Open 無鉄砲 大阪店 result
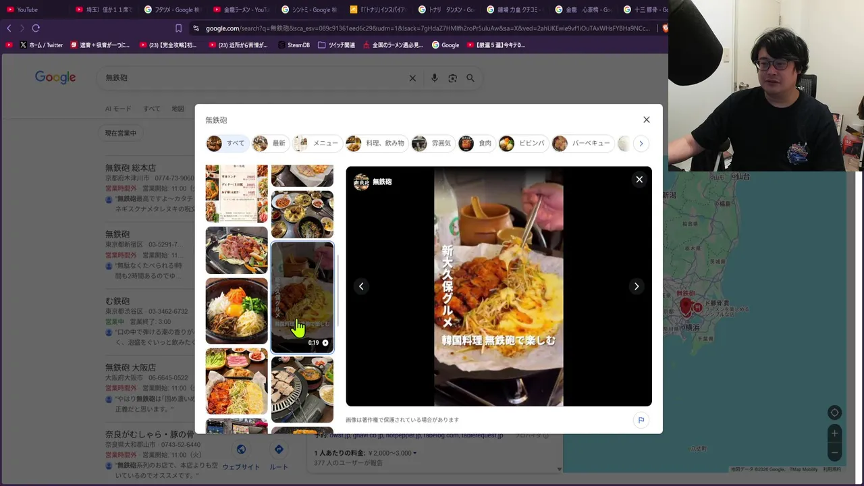The width and height of the screenshot is (864, 486). 130,367
